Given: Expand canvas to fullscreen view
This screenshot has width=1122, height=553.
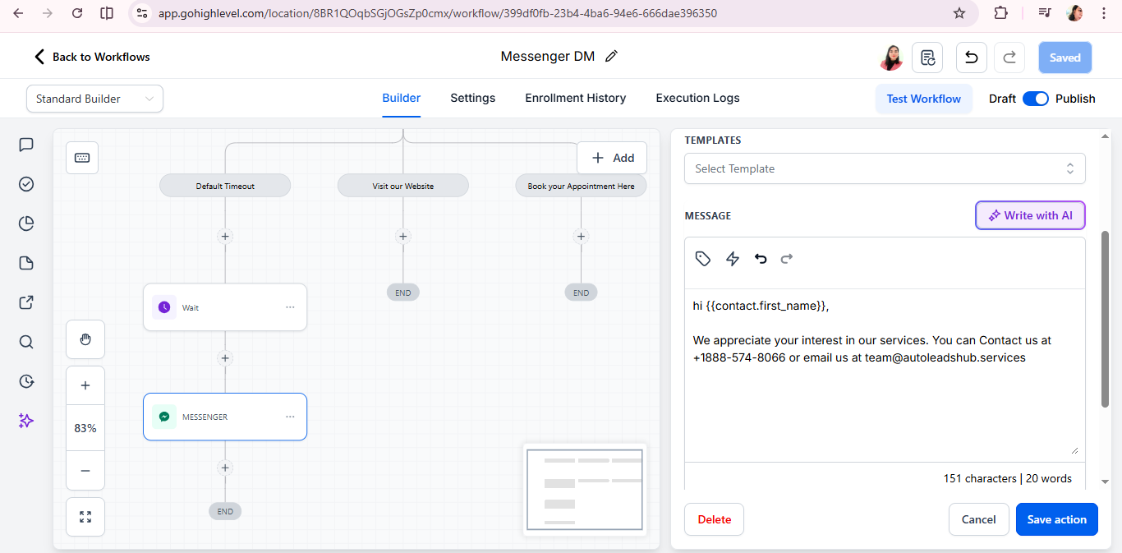Looking at the screenshot, I should 85,517.
